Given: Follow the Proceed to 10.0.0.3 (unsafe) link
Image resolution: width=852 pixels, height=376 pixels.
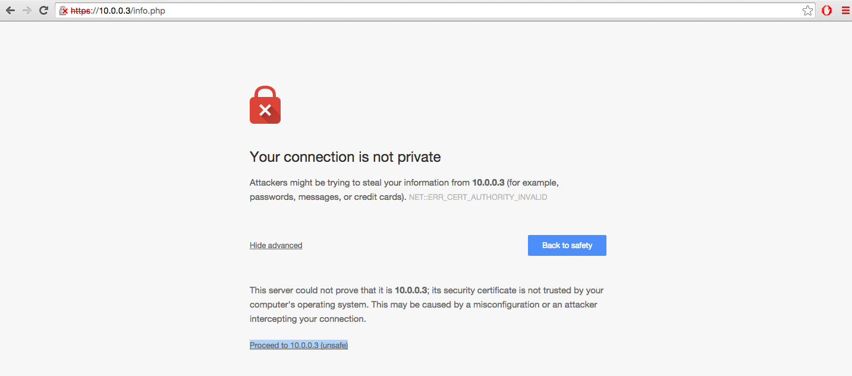Looking at the screenshot, I should pyautogui.click(x=298, y=345).
